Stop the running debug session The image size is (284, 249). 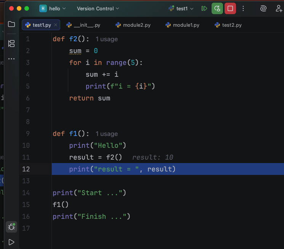pyautogui.click(x=230, y=8)
